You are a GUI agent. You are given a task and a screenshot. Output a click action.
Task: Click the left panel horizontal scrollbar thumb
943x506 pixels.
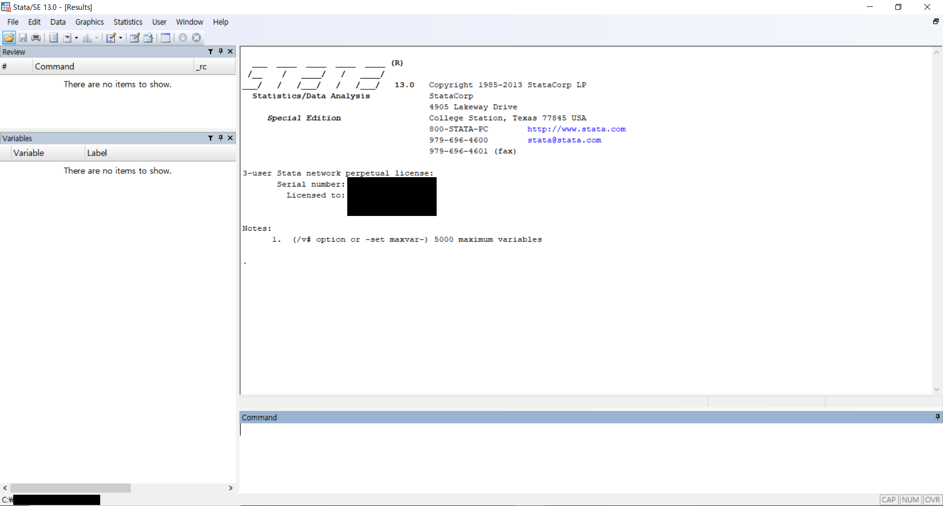(x=71, y=488)
